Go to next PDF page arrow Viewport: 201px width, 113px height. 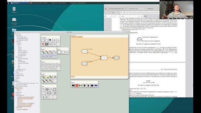(x=114, y=16)
